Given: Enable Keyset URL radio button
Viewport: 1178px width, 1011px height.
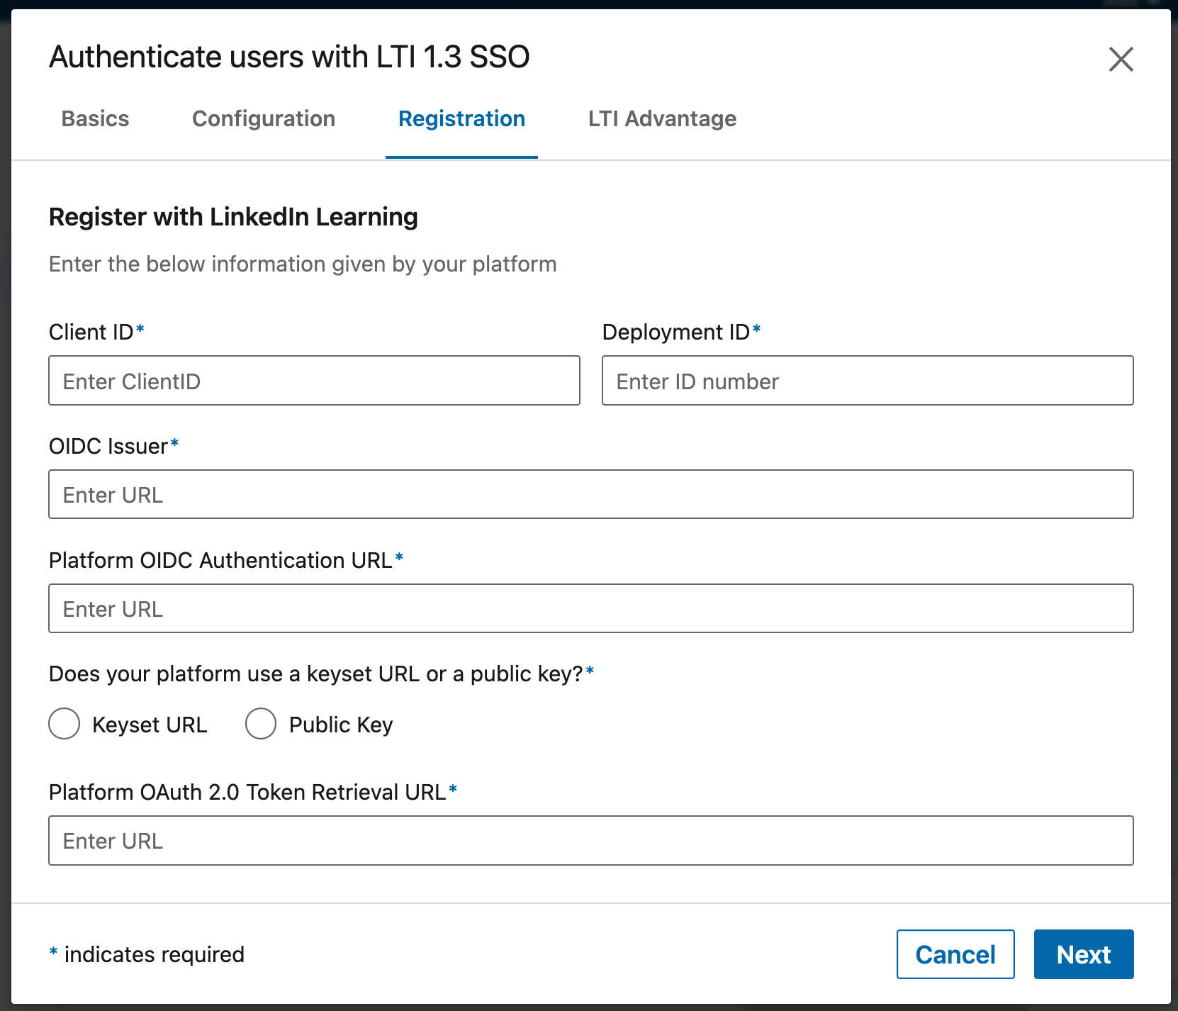Looking at the screenshot, I should 64,724.
